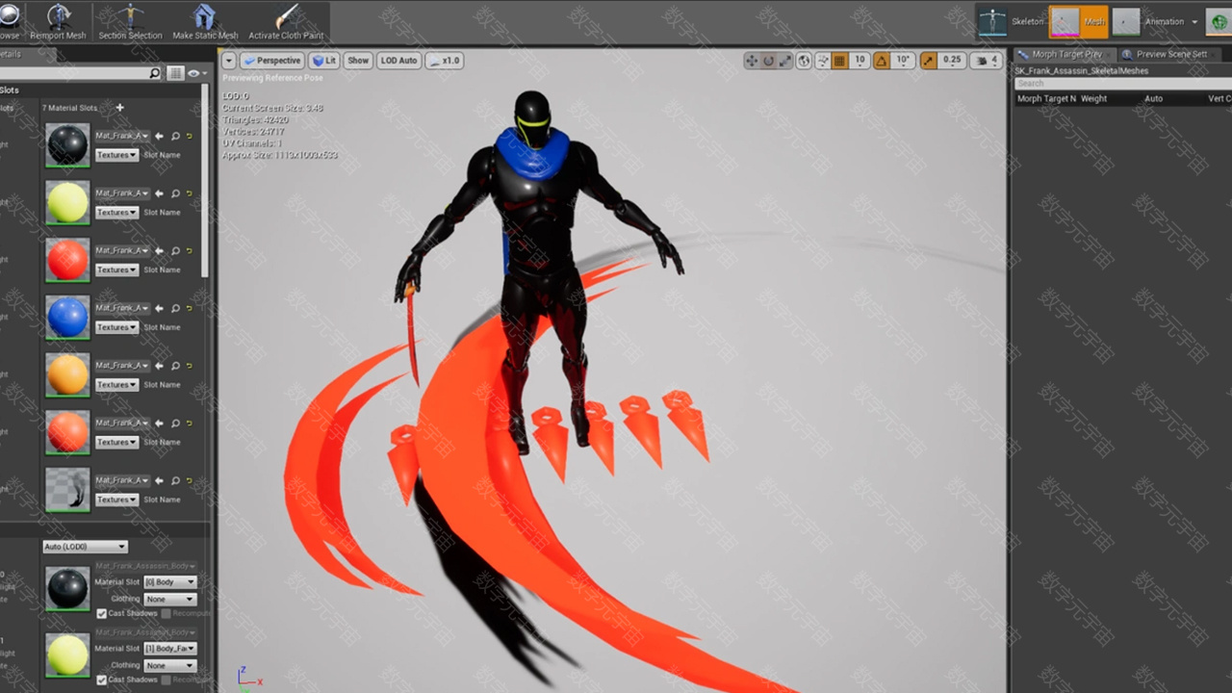Toggle world/local coordinate space globe icon
1232x693 pixels.
coord(804,61)
